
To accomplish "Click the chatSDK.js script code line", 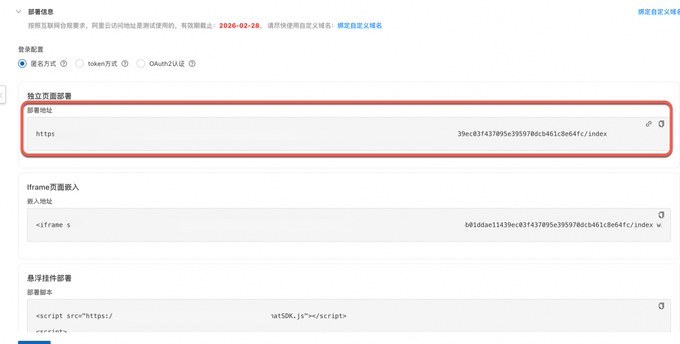I will [x=191, y=316].
